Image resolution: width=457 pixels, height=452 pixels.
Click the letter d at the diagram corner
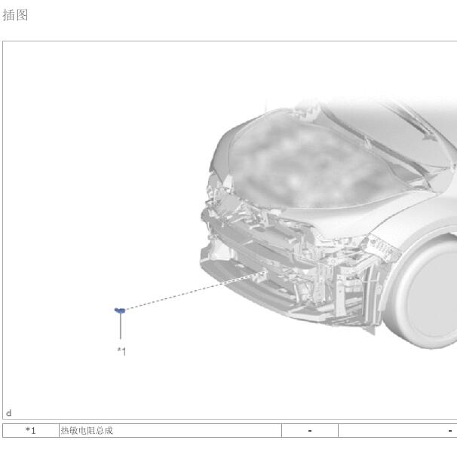coord(9,413)
